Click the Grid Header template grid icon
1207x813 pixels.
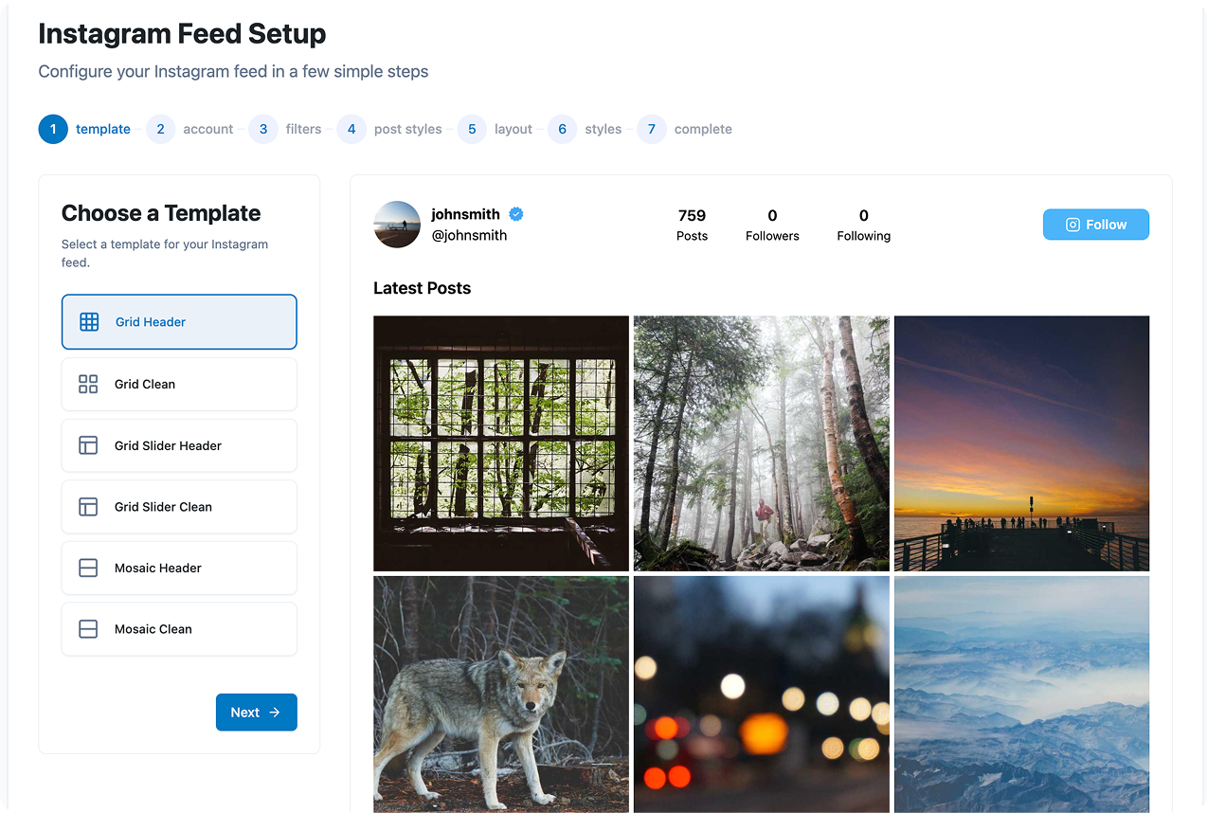(89, 322)
